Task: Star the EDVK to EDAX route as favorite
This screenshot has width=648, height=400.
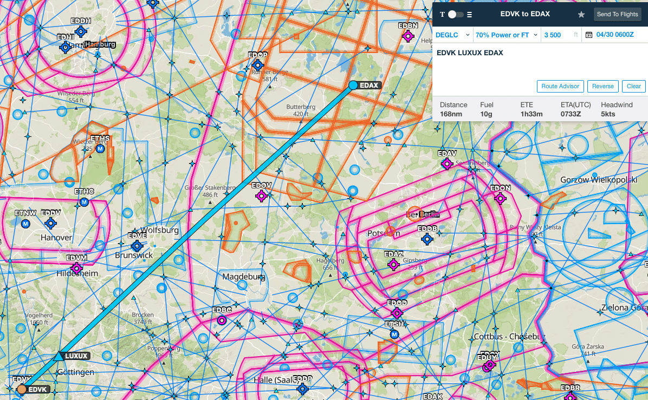Action: [x=581, y=15]
